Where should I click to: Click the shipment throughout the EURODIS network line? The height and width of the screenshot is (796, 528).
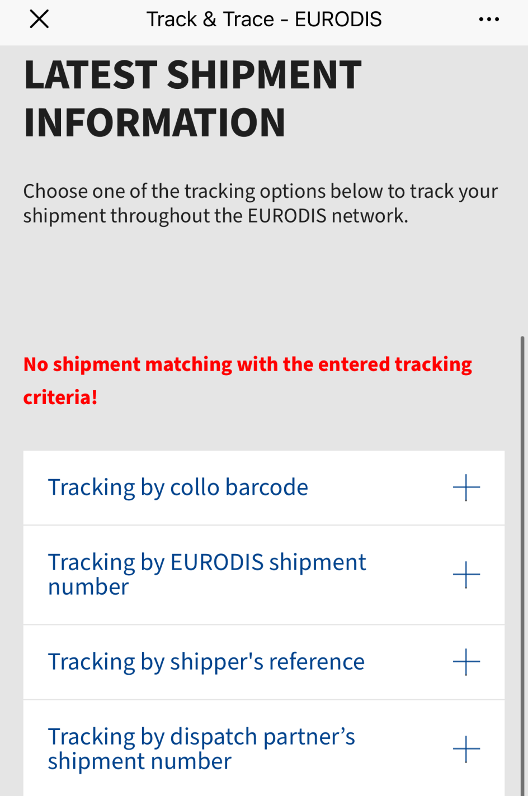216,216
